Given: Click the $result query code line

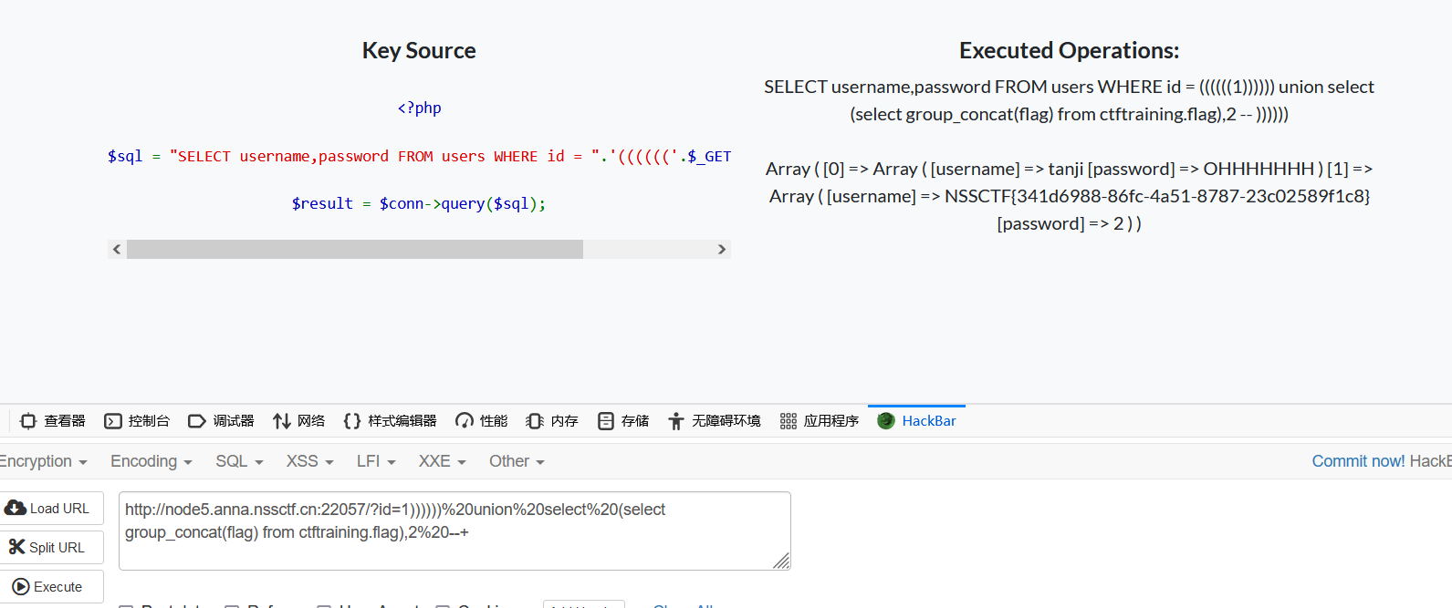Looking at the screenshot, I should (x=419, y=203).
